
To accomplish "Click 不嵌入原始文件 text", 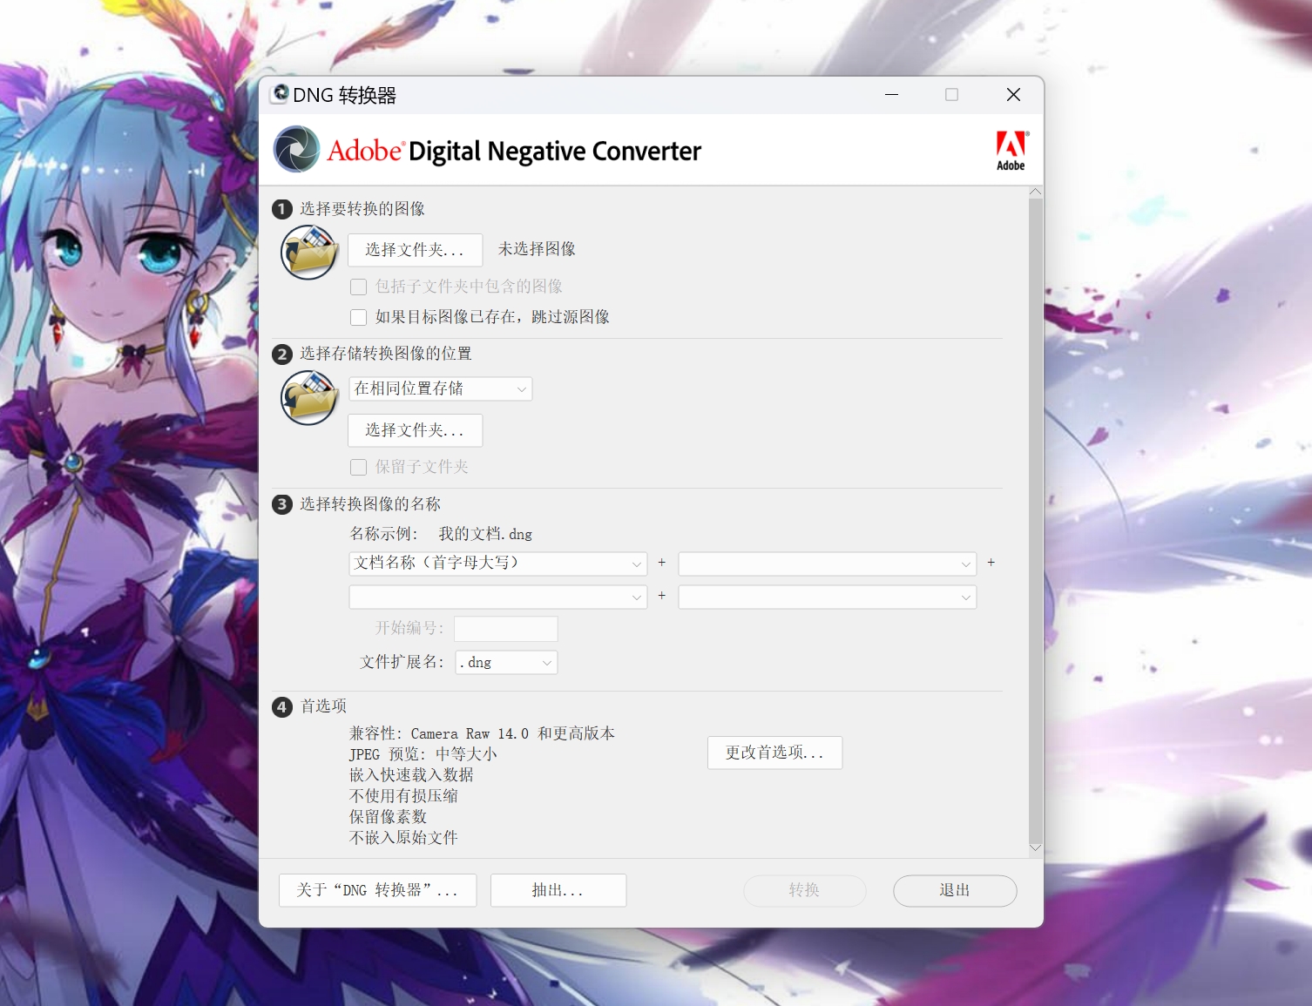I will [x=403, y=838].
